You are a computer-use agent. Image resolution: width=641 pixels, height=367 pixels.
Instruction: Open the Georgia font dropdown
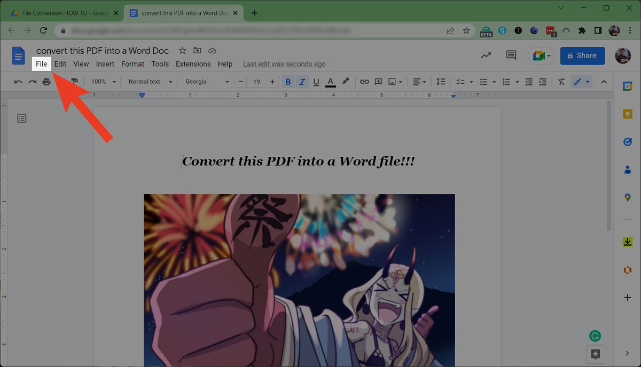coord(207,82)
